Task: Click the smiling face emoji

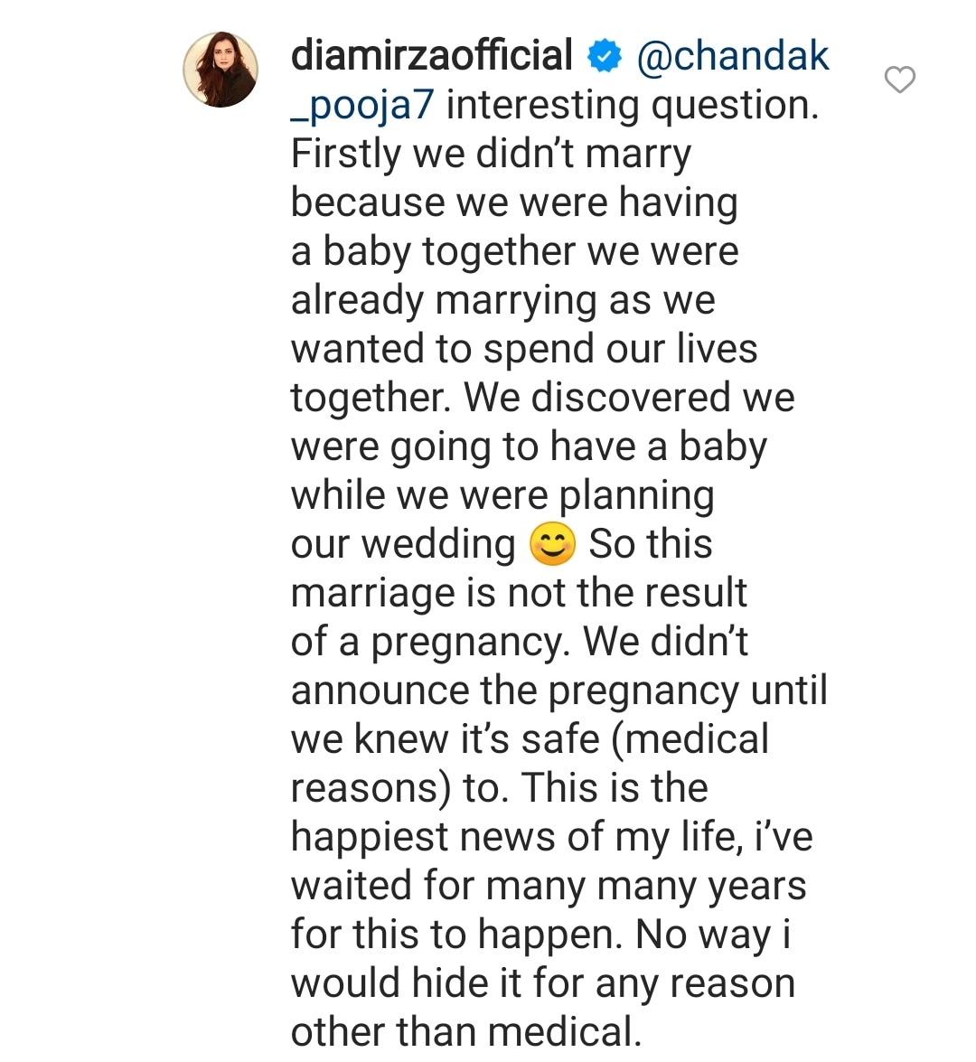Action: pyautogui.click(x=552, y=545)
